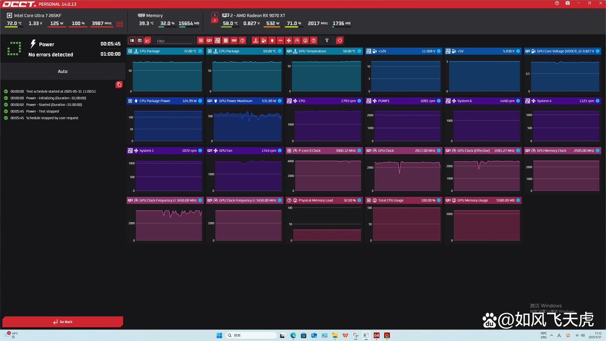Reset the monitoring graphs with refresh icon
Screen dimensions: 606x341
pos(340,40)
